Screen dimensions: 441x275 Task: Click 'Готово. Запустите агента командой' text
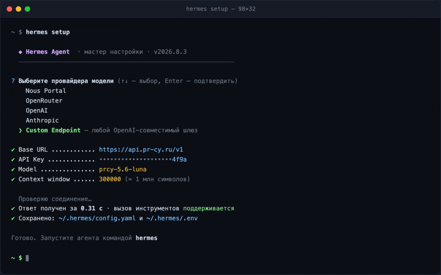71,238
